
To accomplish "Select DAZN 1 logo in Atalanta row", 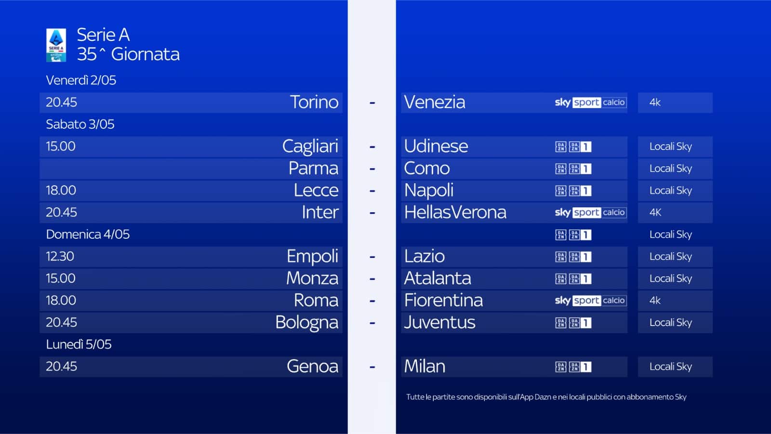I will pos(573,279).
